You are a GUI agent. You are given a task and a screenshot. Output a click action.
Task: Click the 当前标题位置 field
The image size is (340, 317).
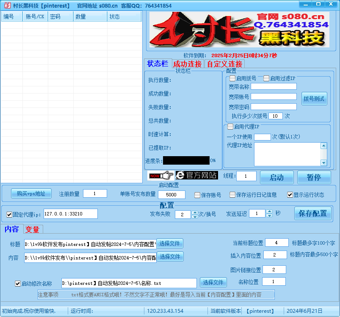coord(277,243)
